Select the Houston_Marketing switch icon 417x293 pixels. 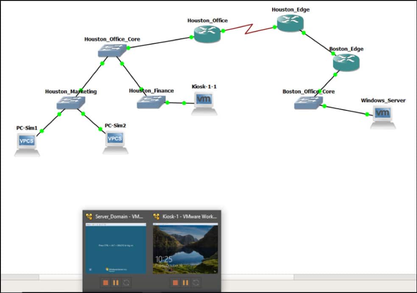[71, 103]
